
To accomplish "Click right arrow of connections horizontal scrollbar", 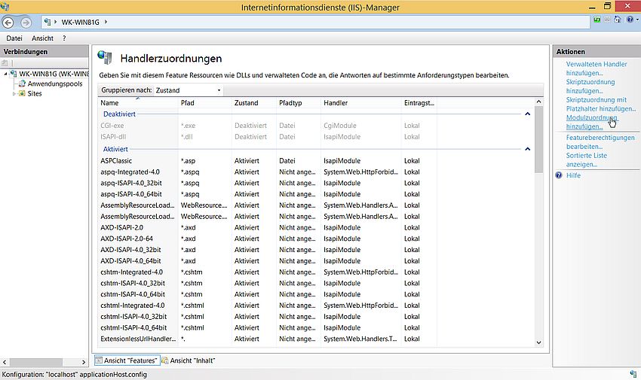I will (x=84, y=362).
